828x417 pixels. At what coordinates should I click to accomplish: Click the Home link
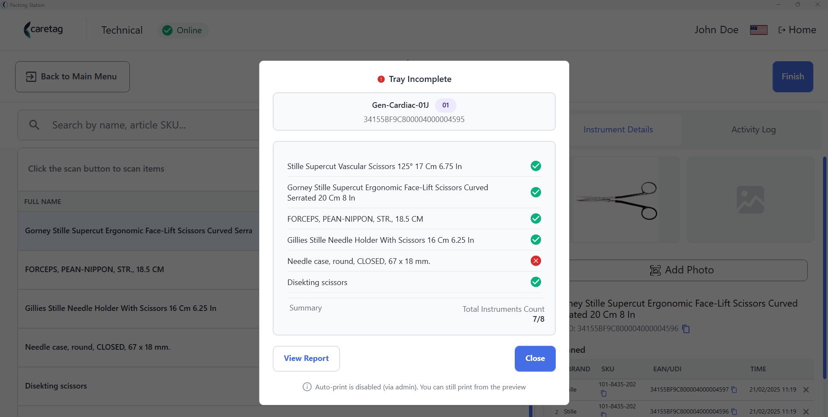797,30
